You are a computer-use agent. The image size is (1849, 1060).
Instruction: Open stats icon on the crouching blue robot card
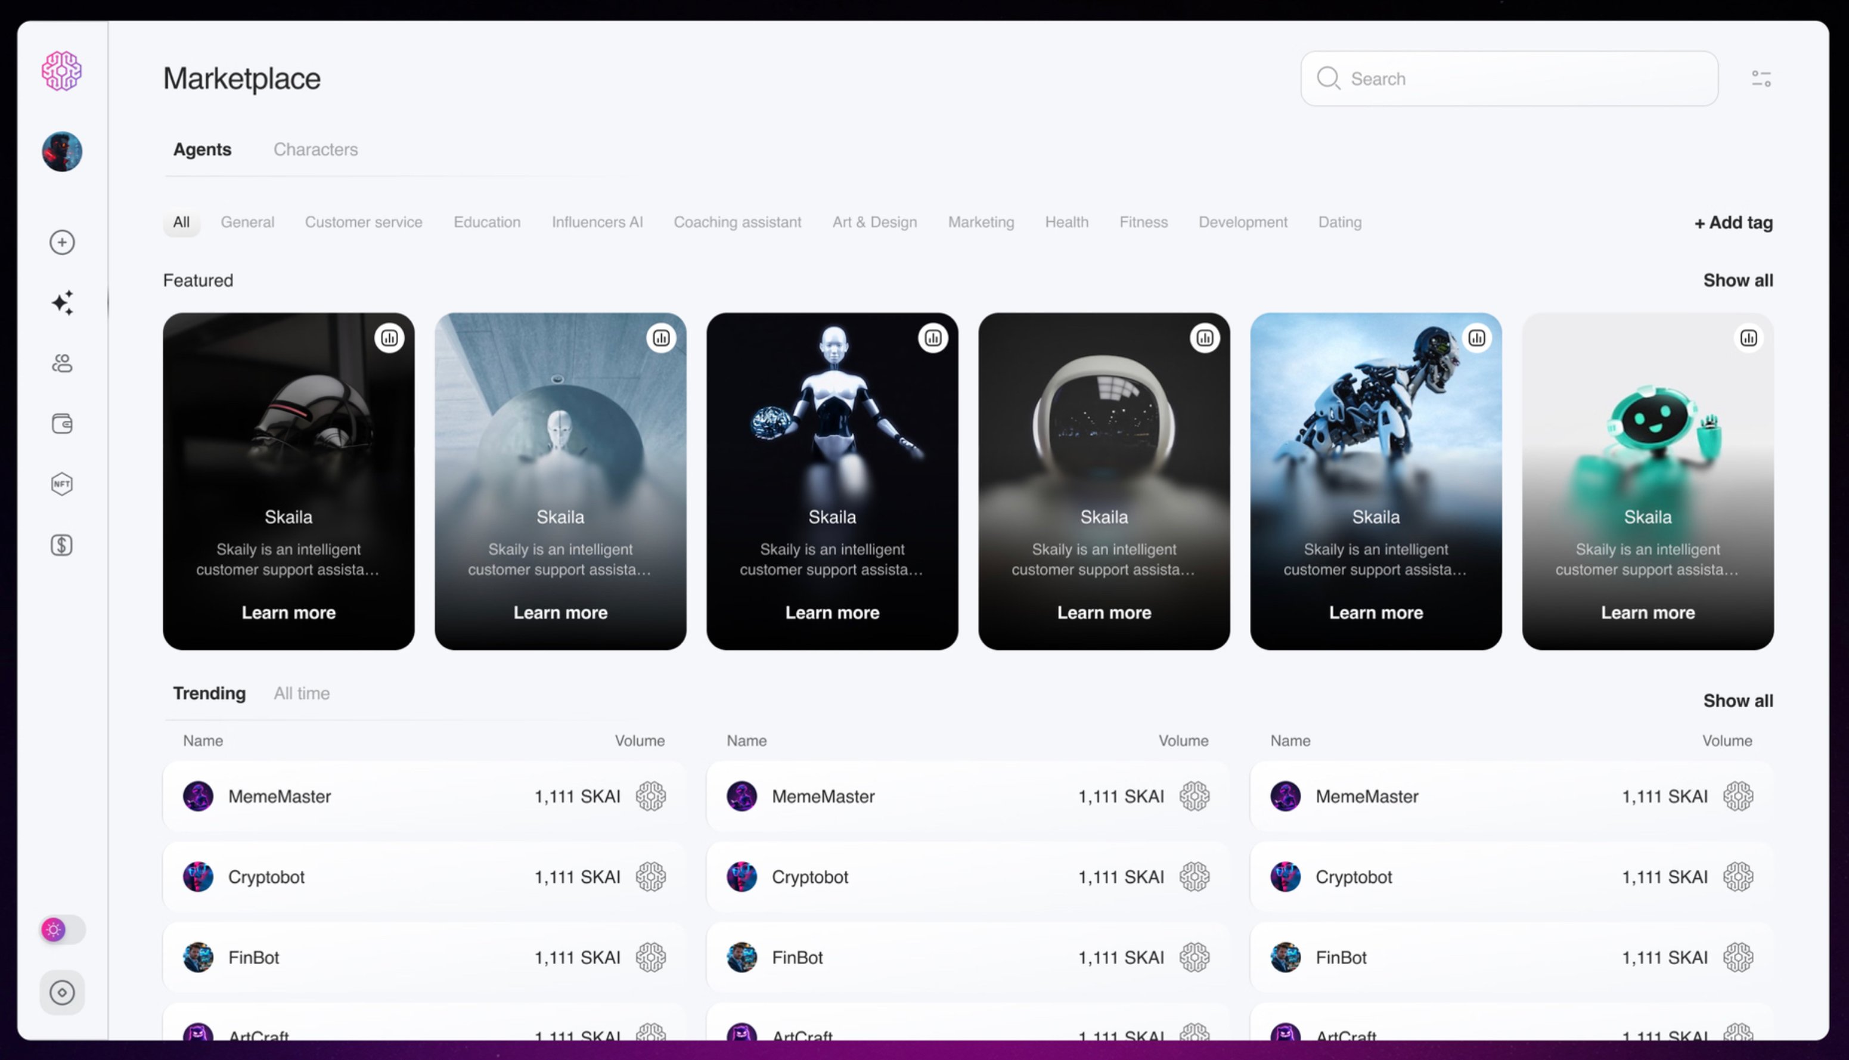click(1476, 338)
